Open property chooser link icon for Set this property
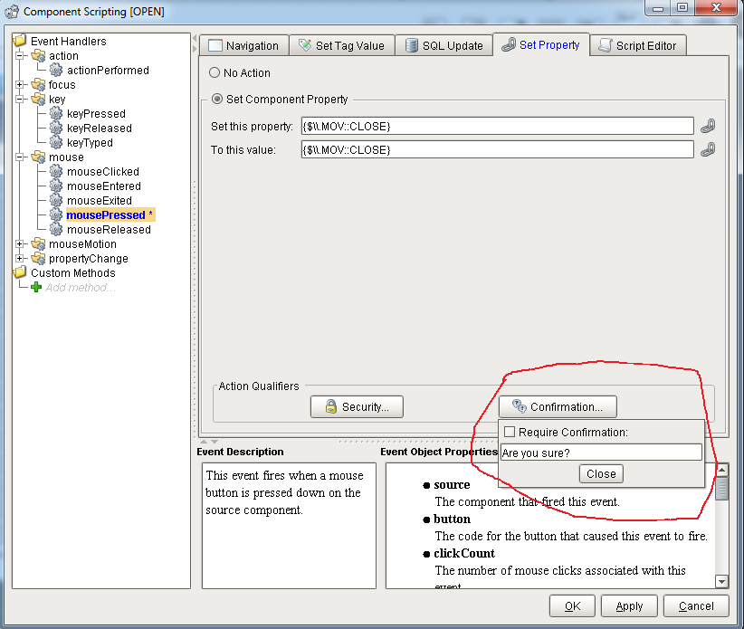Screen dimensions: 744x629 (x=708, y=126)
